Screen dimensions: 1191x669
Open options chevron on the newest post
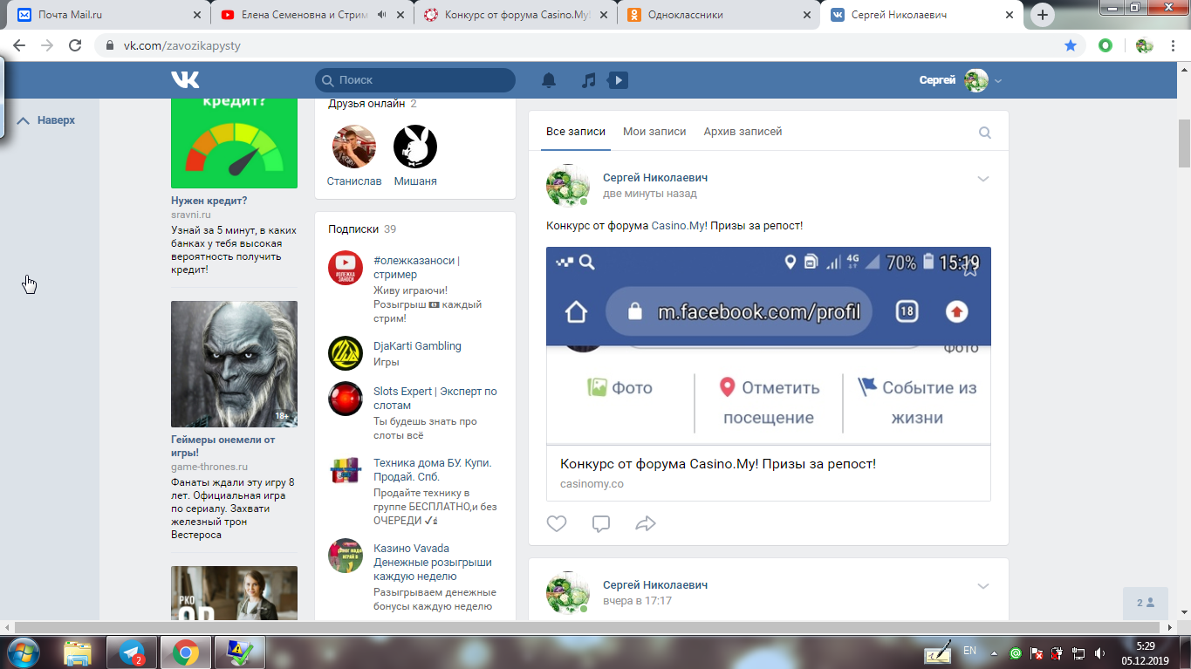(x=983, y=179)
